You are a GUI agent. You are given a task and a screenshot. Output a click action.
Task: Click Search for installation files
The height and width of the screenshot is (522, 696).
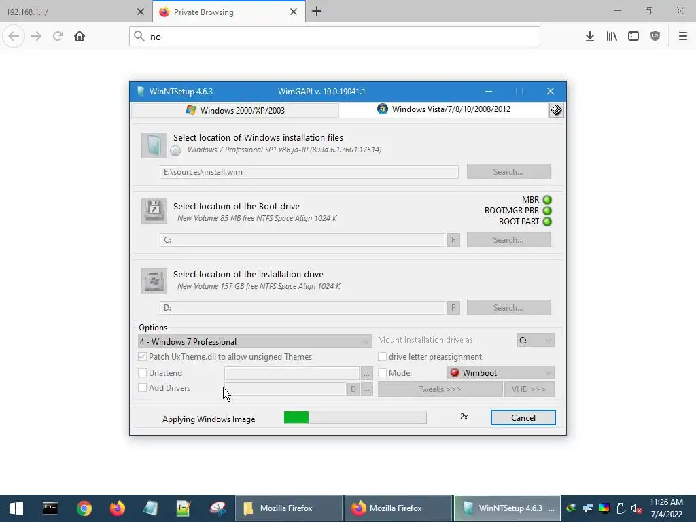(508, 172)
